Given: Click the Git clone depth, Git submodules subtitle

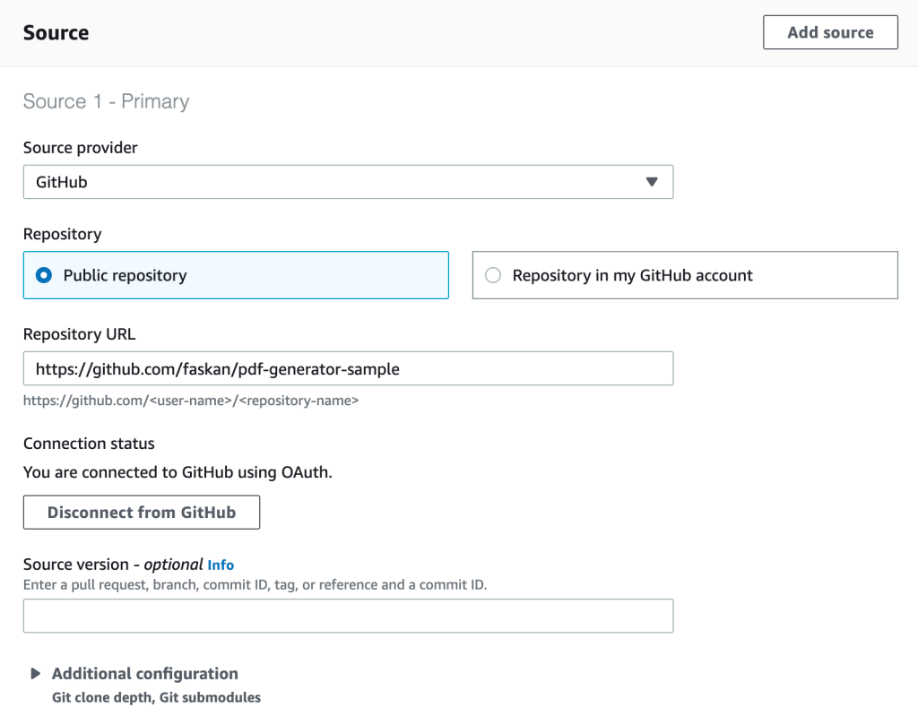Looking at the screenshot, I should pyautogui.click(x=156, y=697).
